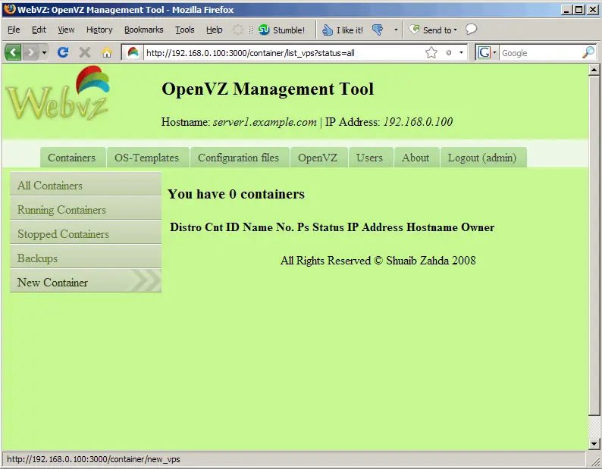Create a New Container from sidebar

pos(86,281)
